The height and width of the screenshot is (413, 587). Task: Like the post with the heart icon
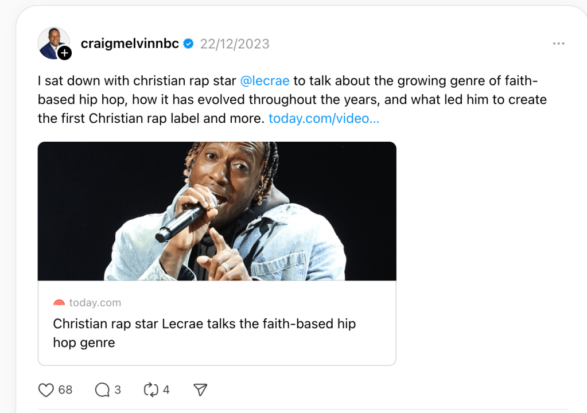click(46, 390)
